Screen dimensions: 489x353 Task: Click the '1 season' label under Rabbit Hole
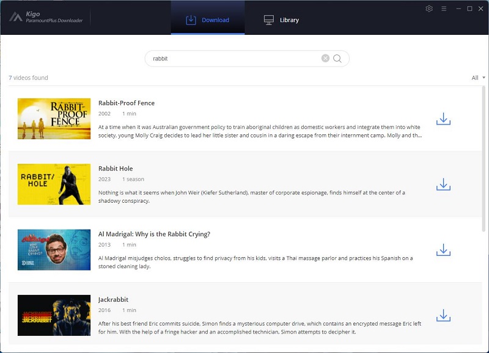[133, 179]
